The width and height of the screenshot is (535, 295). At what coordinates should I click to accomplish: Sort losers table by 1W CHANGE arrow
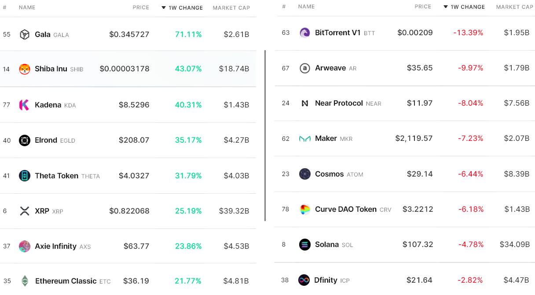point(446,7)
